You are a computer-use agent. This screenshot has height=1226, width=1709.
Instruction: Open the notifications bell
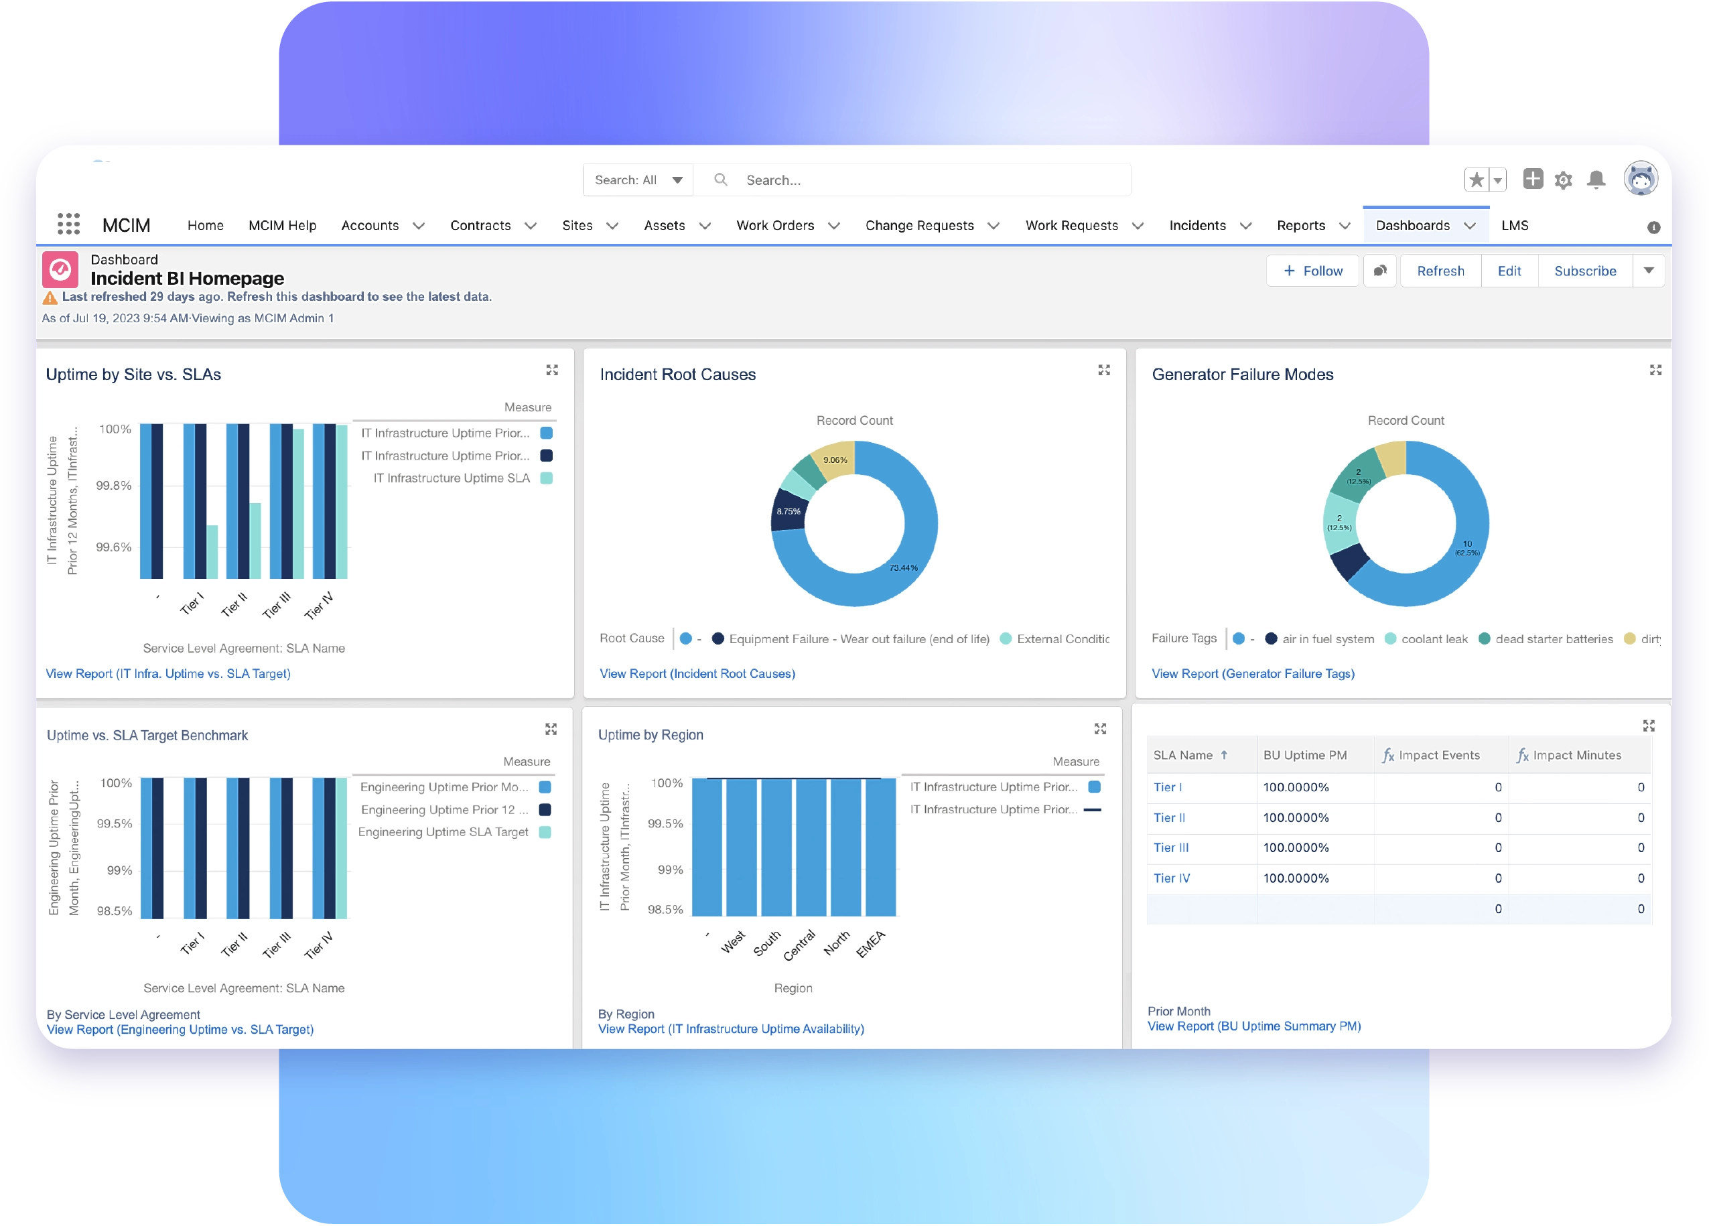coord(1595,180)
